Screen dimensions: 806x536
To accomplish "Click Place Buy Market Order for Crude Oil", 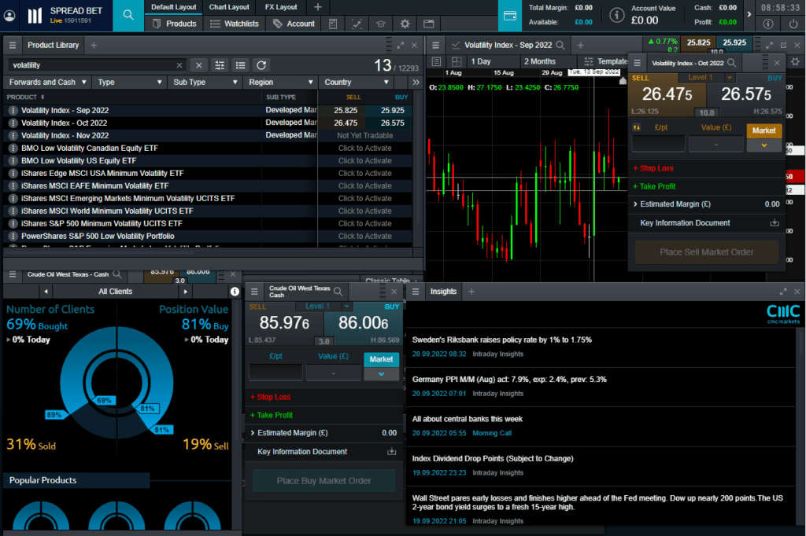I will click(324, 480).
